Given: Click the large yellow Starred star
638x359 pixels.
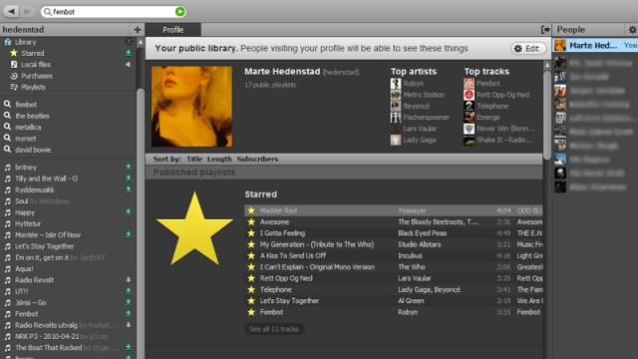Looking at the screenshot, I should point(194,228).
